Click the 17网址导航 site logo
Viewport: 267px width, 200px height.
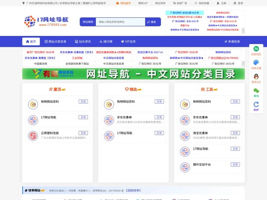point(46,21)
